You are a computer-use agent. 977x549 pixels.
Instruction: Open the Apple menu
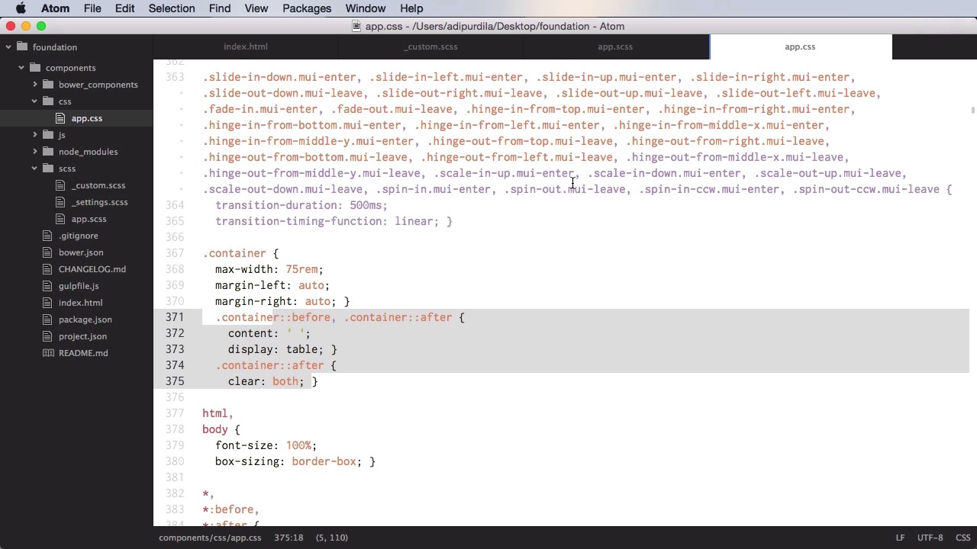[x=21, y=8]
